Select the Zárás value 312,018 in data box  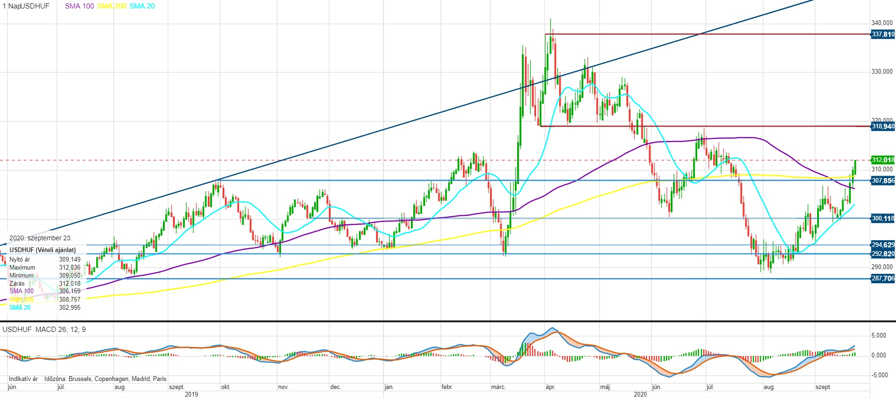tap(70, 284)
